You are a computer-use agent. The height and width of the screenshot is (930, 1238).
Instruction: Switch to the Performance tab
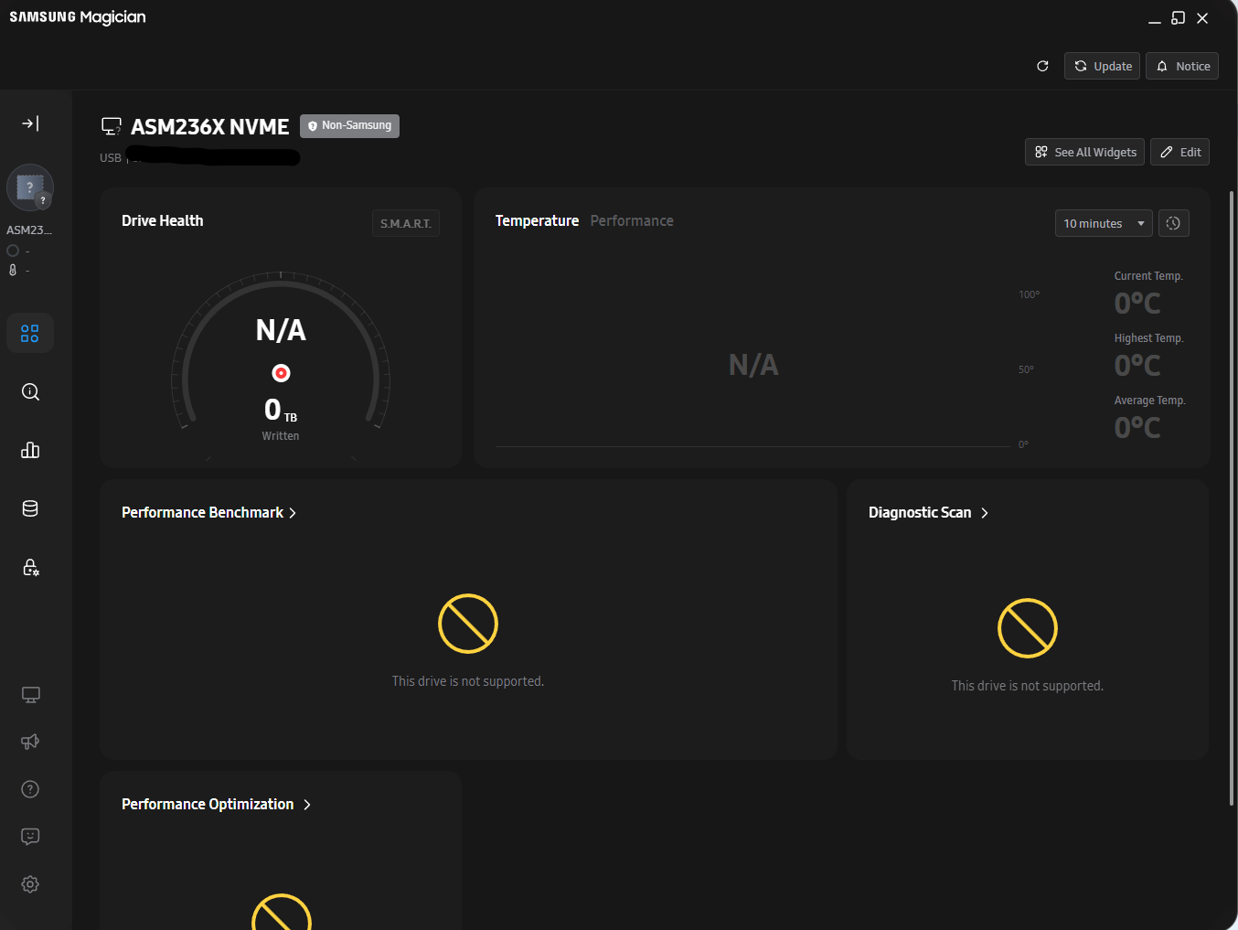click(x=632, y=220)
